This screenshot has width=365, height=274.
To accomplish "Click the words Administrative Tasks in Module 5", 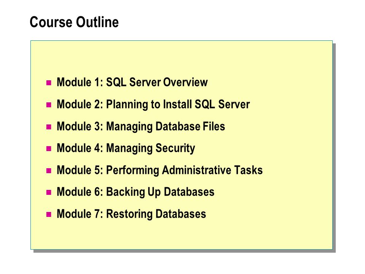I will point(212,170).
